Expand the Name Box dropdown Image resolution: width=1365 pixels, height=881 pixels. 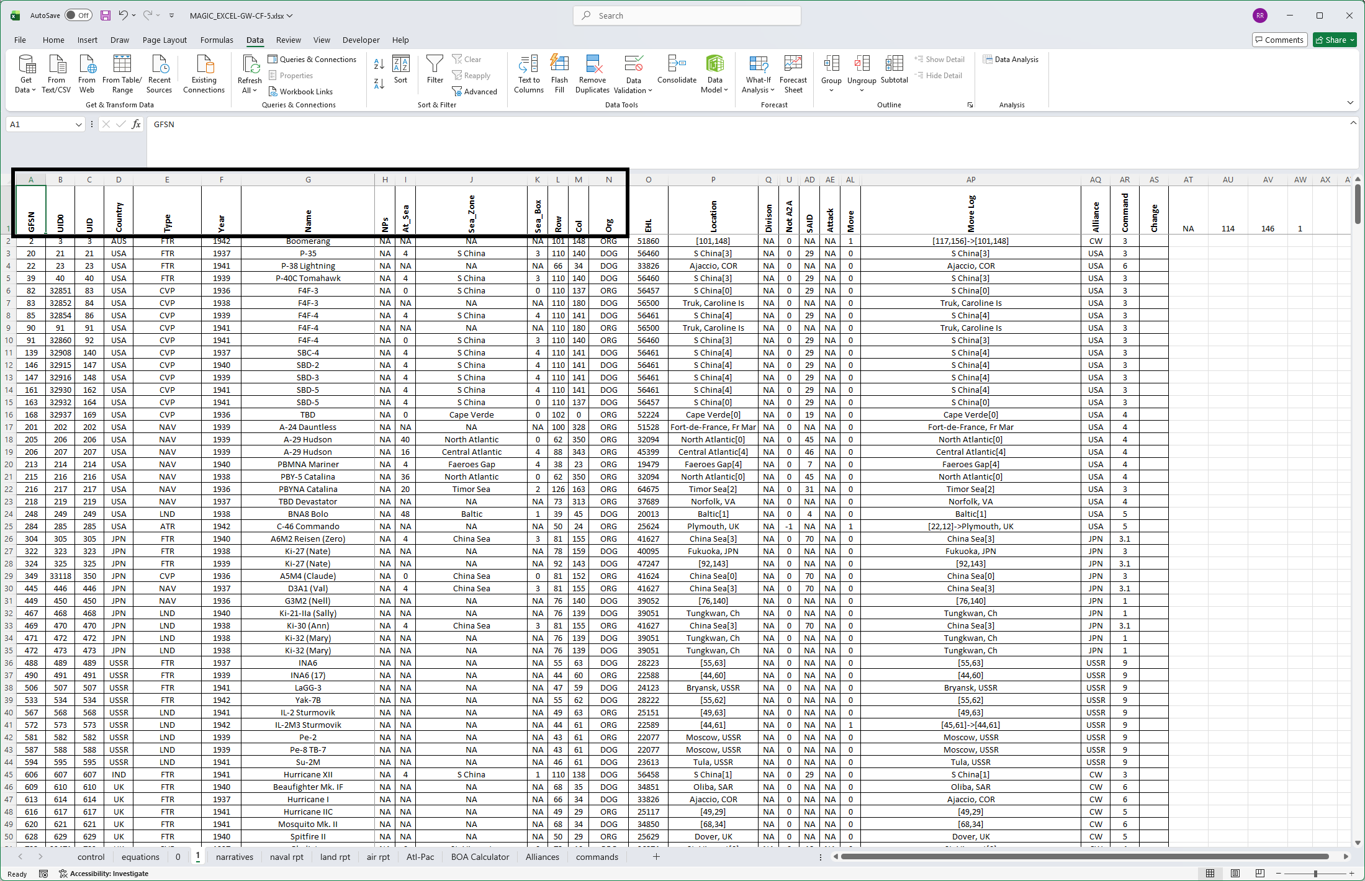(x=79, y=125)
